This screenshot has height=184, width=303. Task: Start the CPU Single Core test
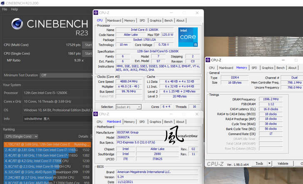pyautogui.click(x=88, y=53)
